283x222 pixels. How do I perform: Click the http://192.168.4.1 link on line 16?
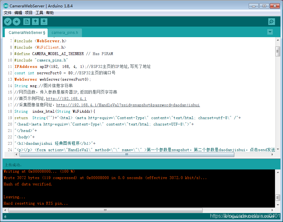pos(66,99)
